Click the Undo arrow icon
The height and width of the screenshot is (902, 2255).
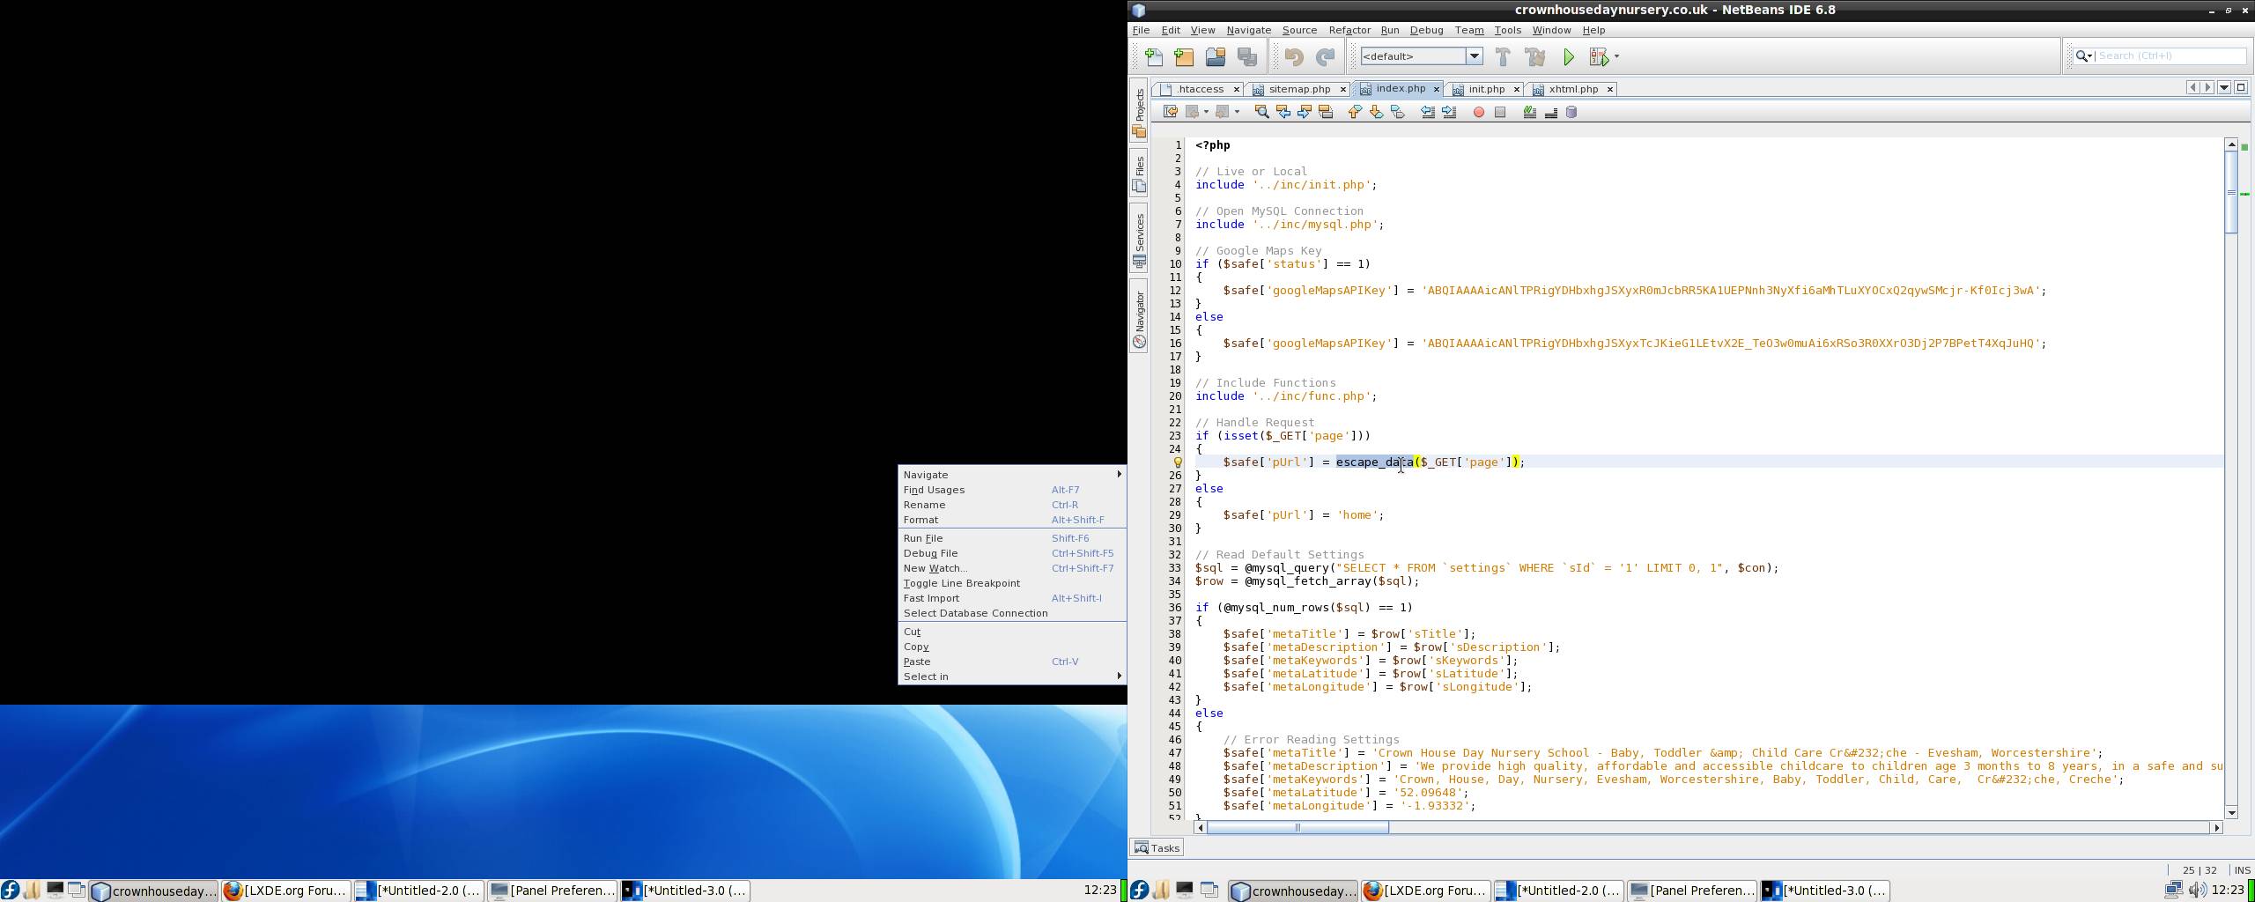(x=1293, y=57)
